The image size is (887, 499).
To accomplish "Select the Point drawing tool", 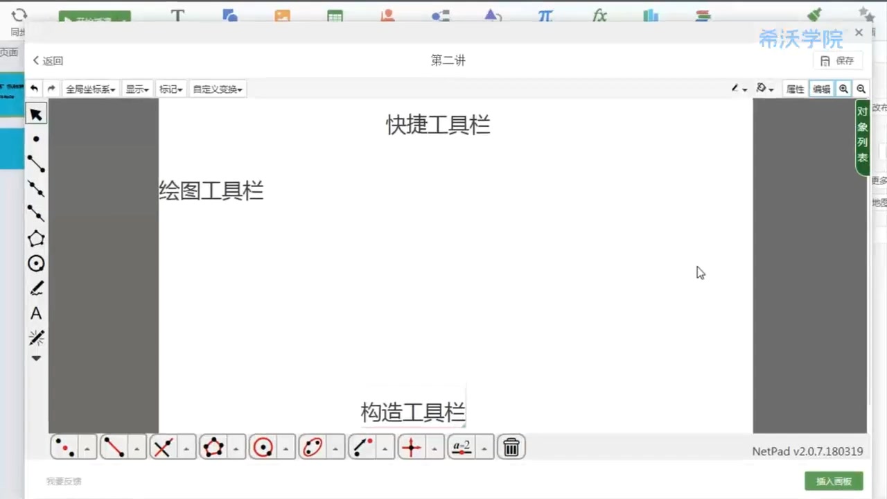I will coord(36,139).
